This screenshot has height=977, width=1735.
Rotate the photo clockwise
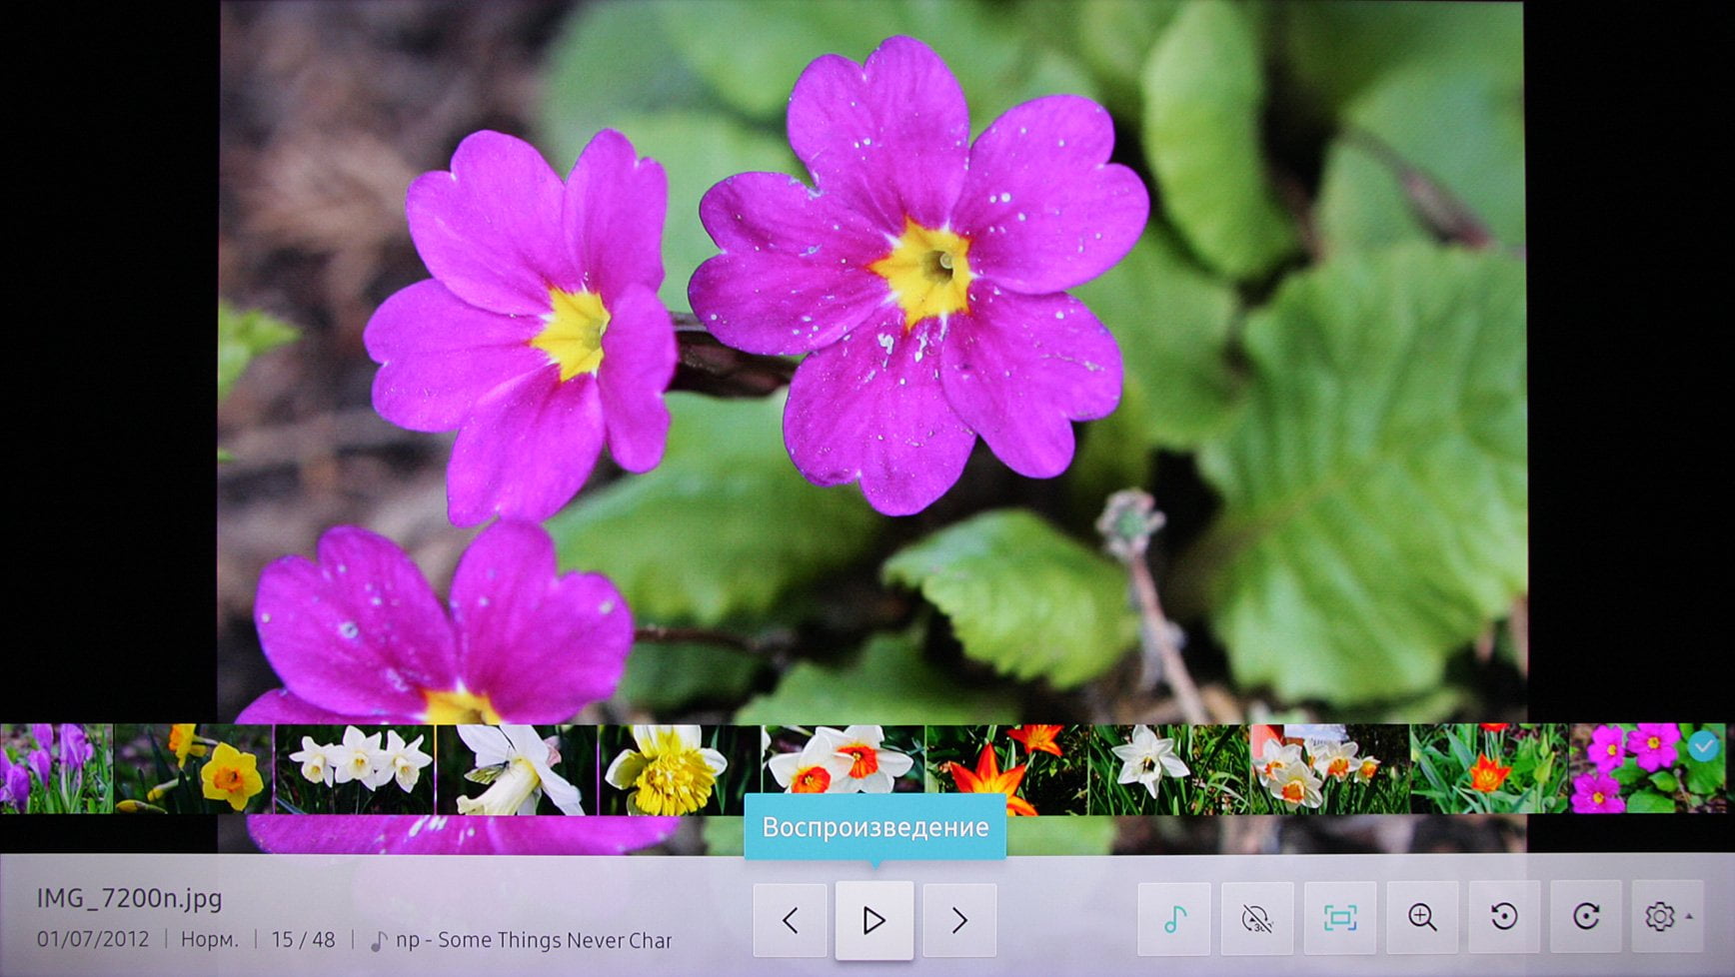click(x=1586, y=917)
